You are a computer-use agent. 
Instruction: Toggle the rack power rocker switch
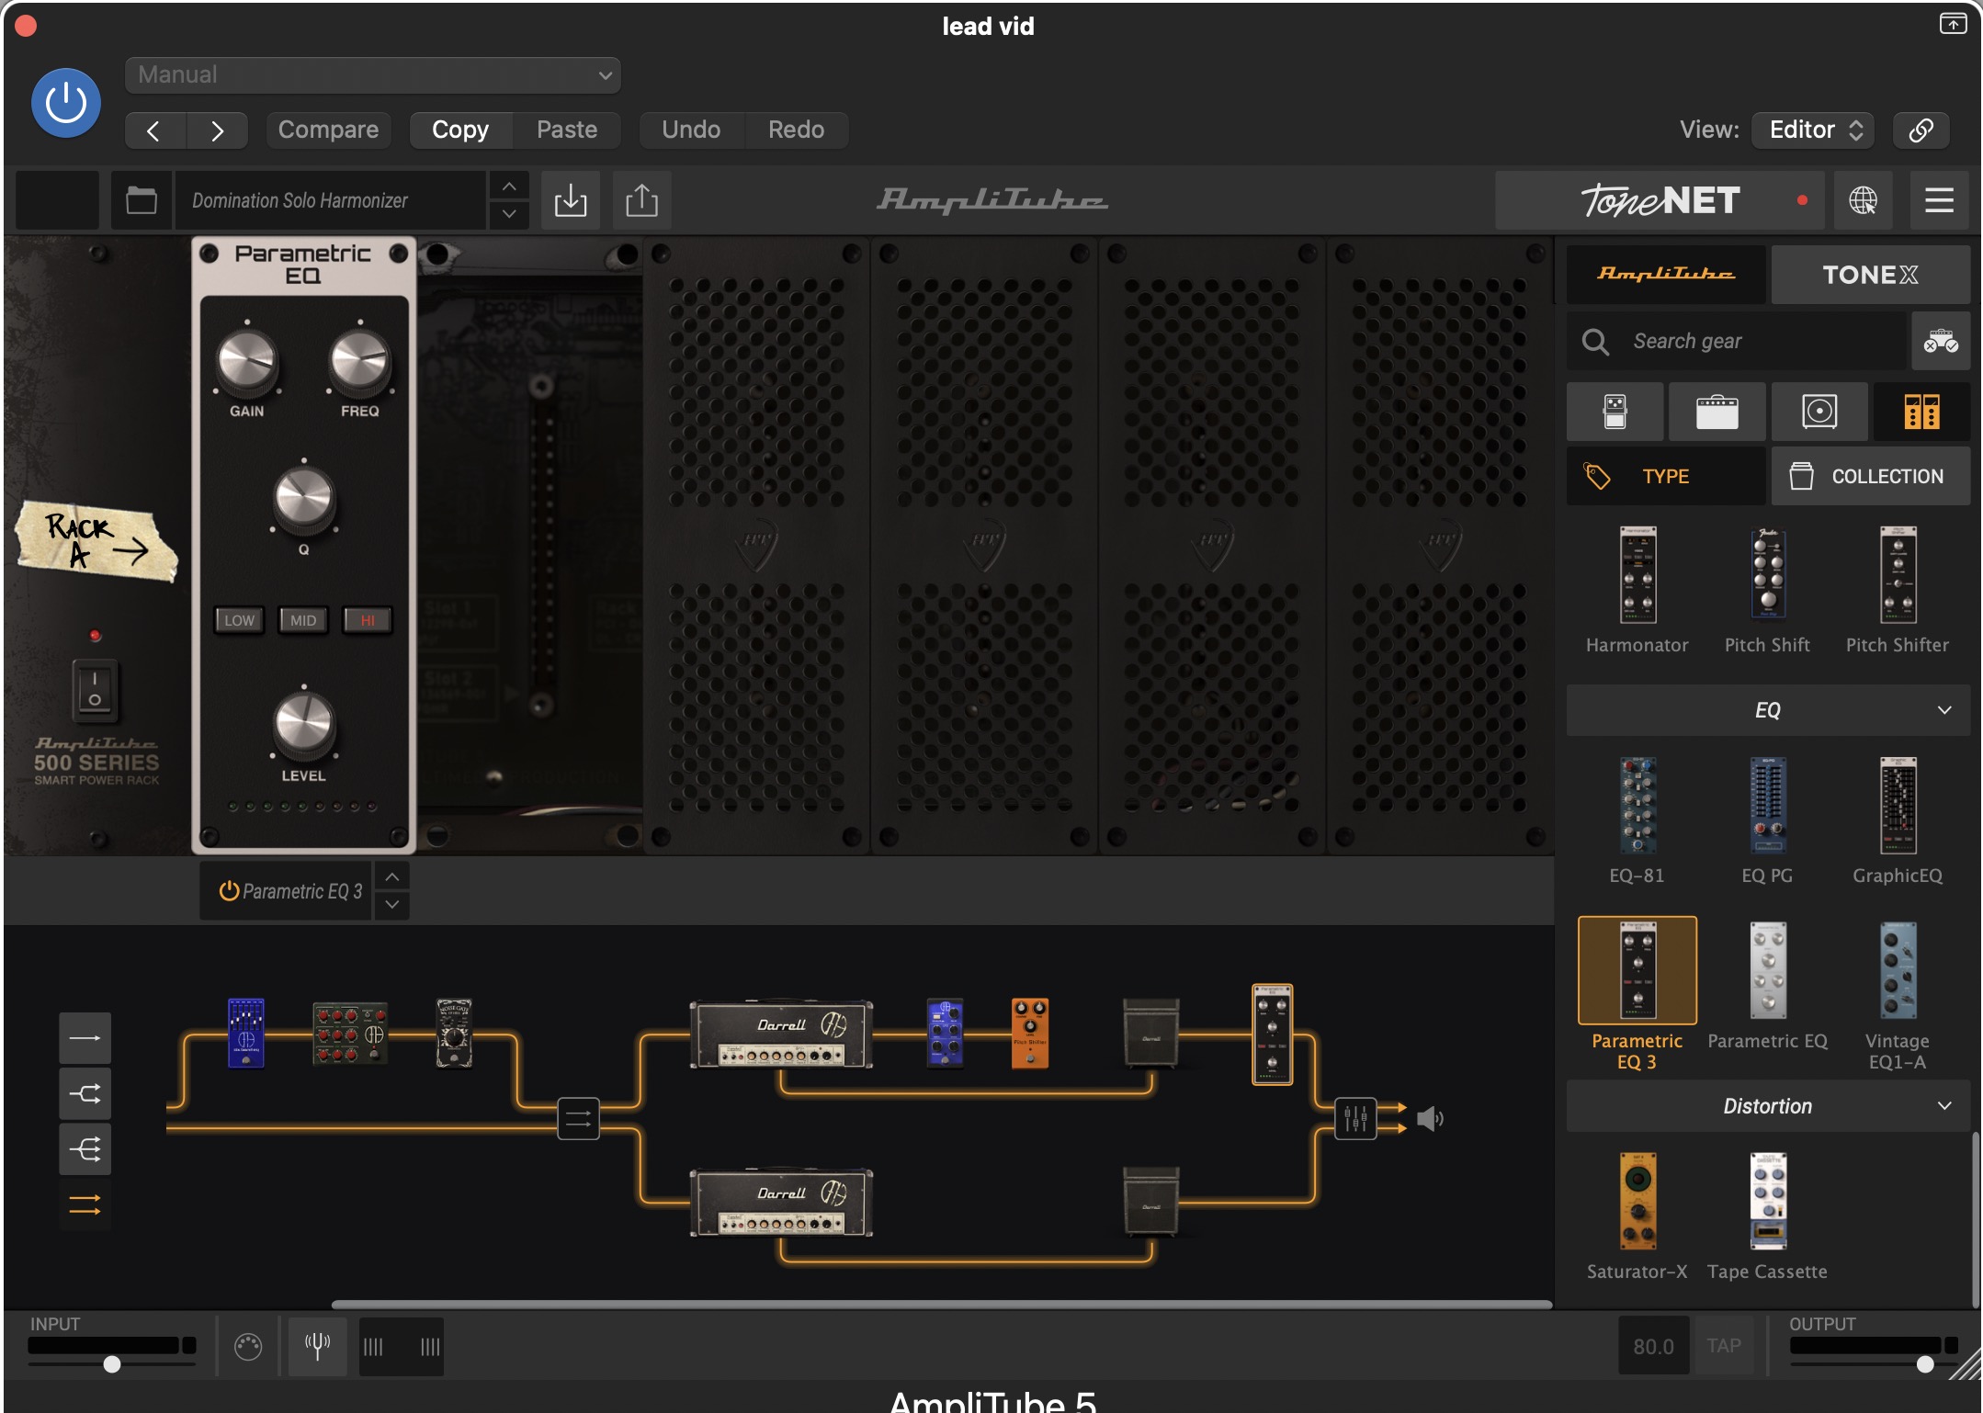point(95,689)
